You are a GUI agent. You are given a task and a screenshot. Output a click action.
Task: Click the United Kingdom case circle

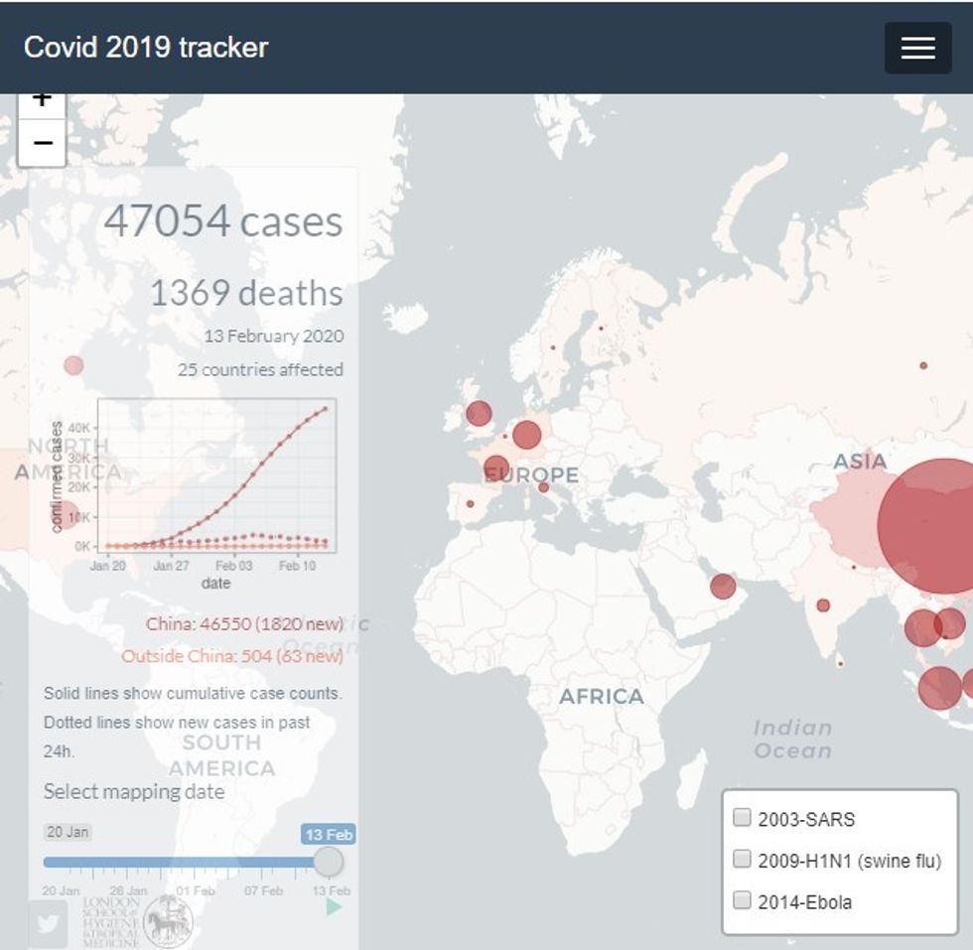point(479,413)
